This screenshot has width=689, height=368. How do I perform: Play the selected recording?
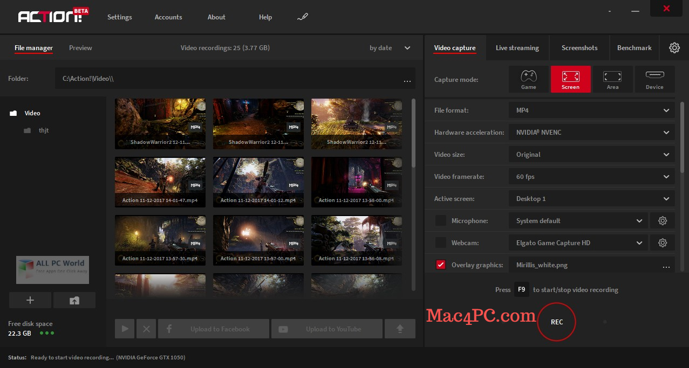125,329
